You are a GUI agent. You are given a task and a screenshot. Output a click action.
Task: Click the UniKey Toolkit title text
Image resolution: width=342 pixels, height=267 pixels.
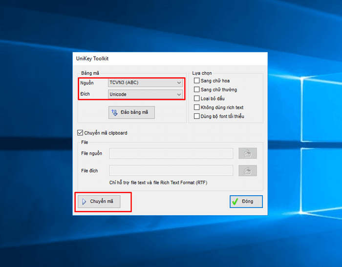click(x=92, y=59)
